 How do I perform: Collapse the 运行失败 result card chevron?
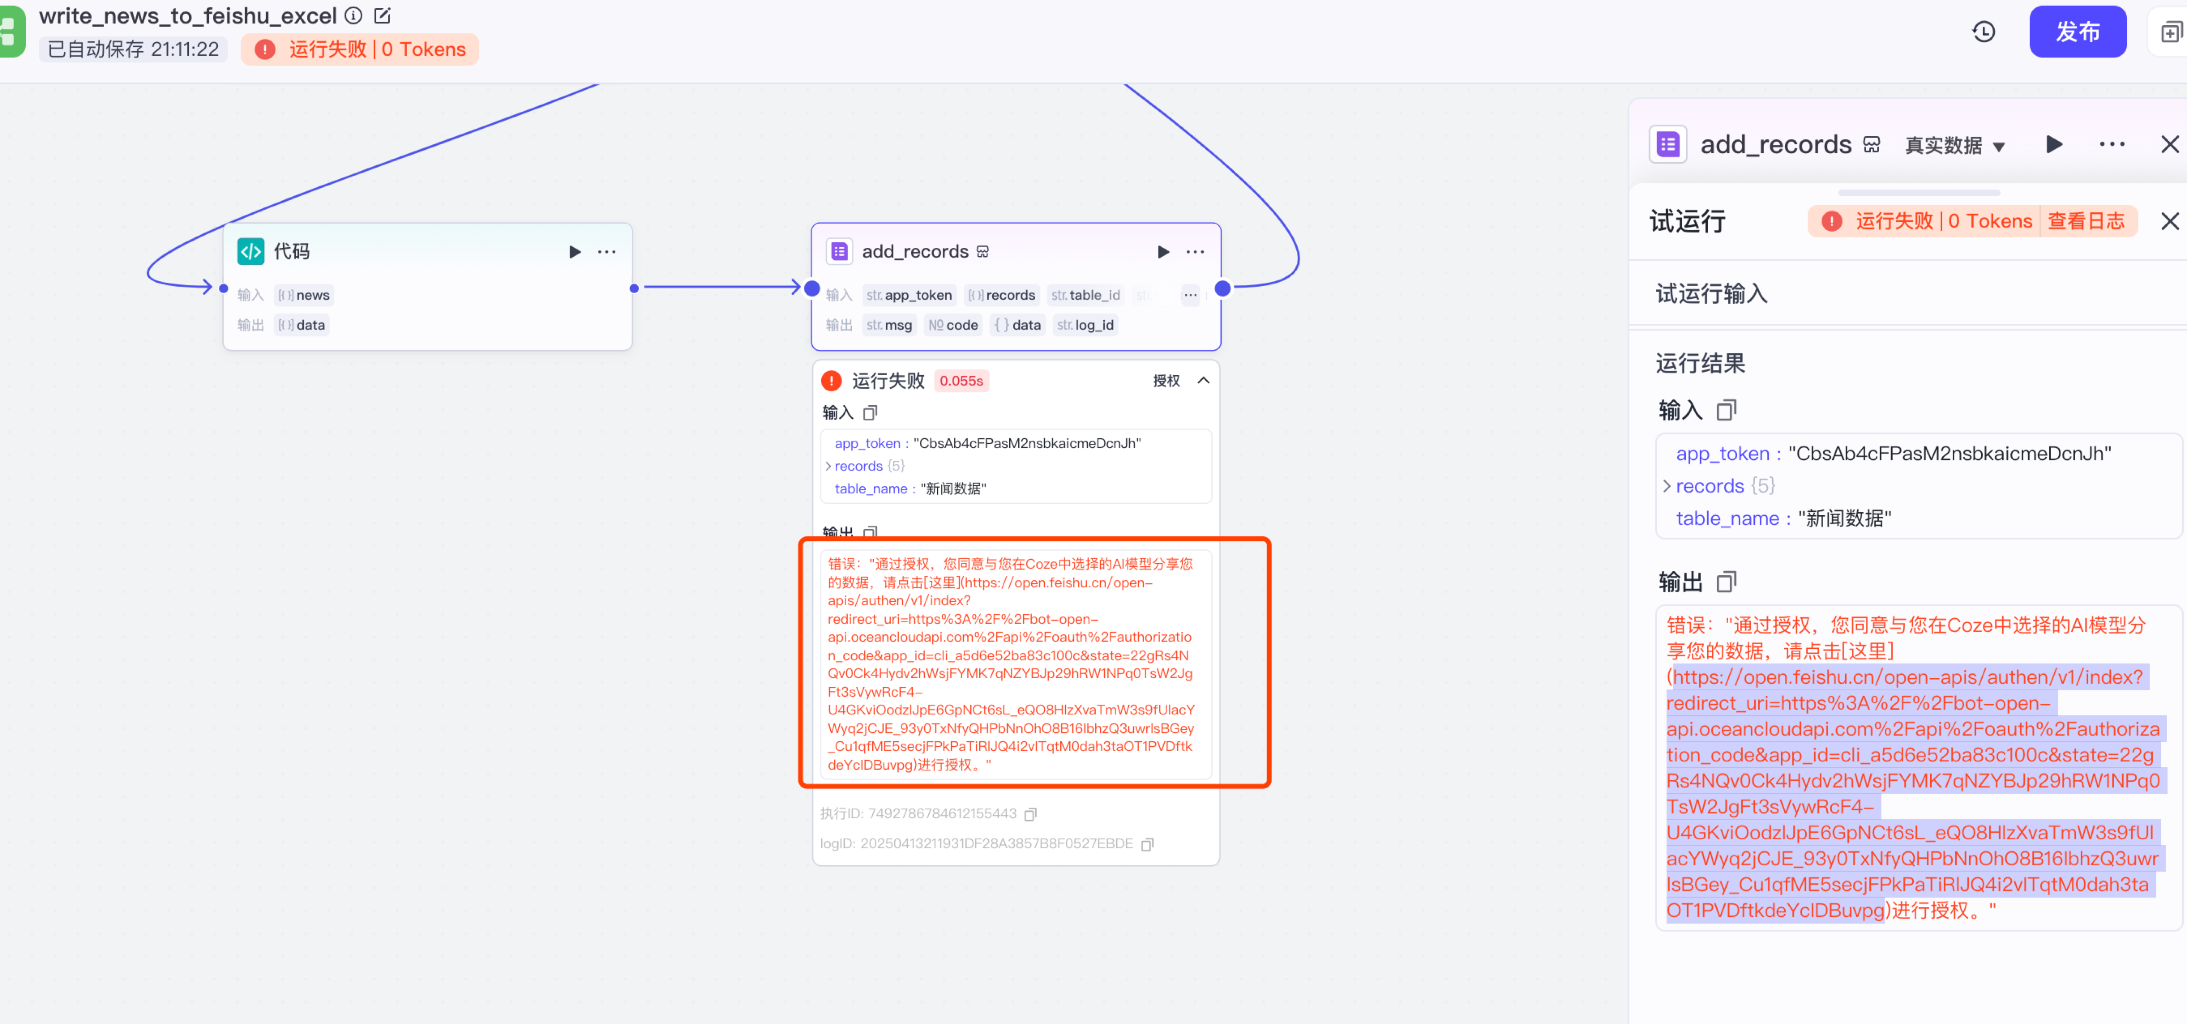tap(1203, 381)
